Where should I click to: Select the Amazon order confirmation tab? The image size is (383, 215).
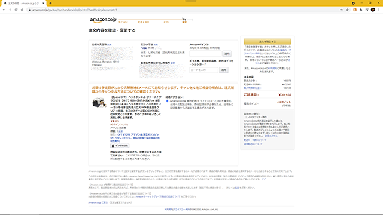click(23, 3)
